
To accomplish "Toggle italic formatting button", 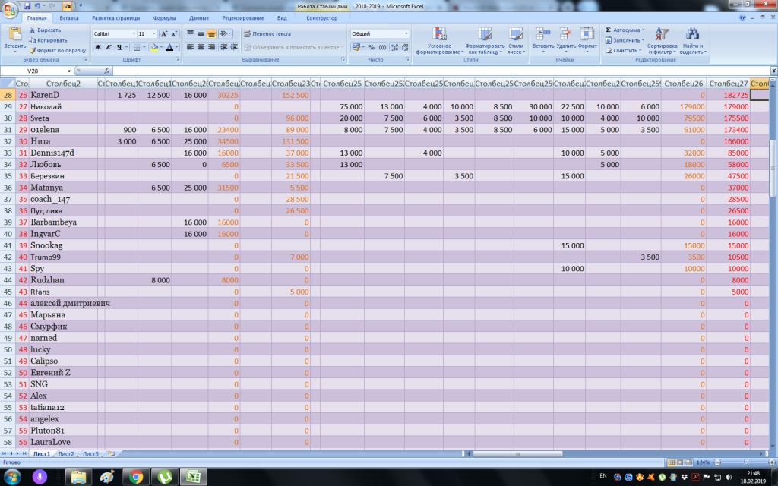I will click(x=109, y=47).
